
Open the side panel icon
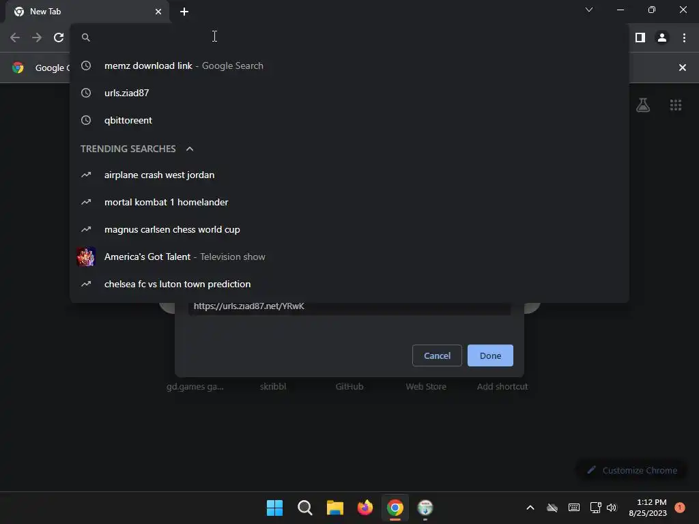(640, 38)
